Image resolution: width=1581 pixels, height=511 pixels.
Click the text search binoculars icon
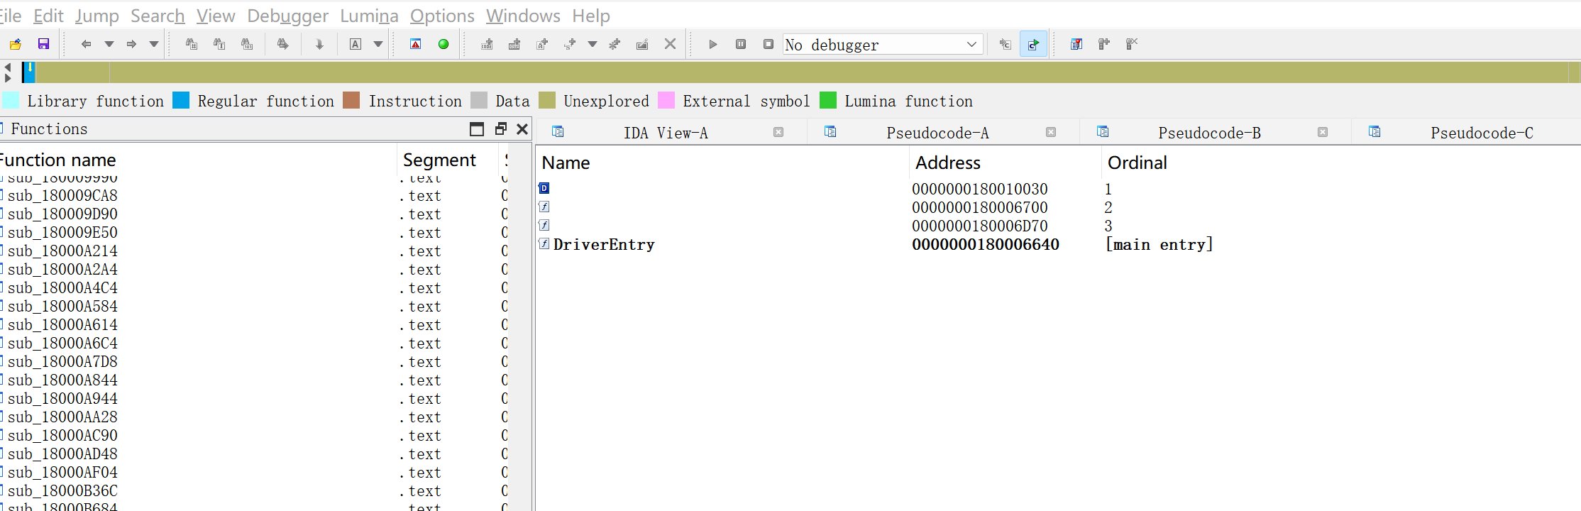point(219,44)
